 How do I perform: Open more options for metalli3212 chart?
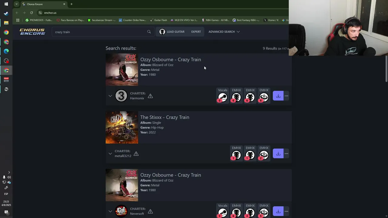pos(286,154)
